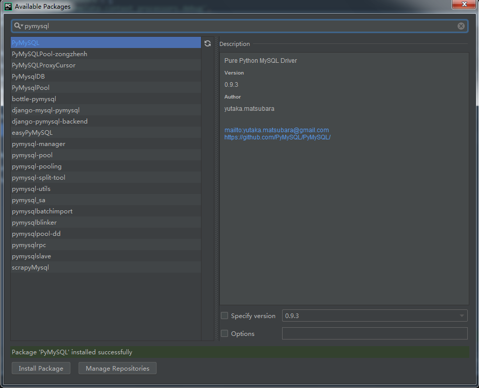Clear the pymysql search text
479x388 pixels.
click(461, 26)
